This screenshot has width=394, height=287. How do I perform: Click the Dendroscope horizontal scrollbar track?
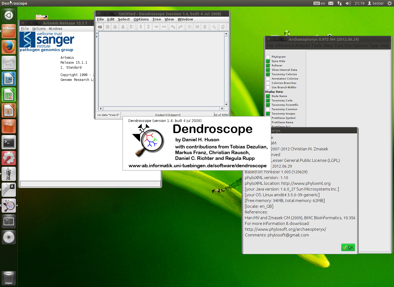[x=161, y=109]
